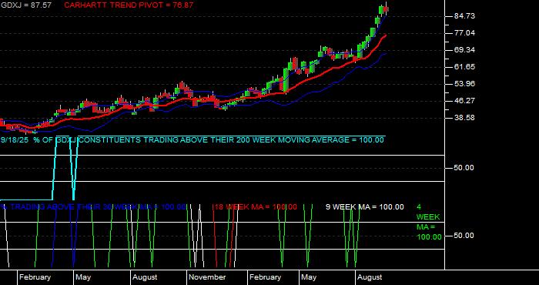Click the 46.27 price axis value

[465, 100]
